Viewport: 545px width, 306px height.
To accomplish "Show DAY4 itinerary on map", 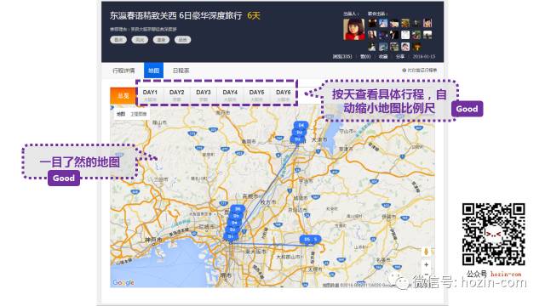I will click(x=230, y=95).
